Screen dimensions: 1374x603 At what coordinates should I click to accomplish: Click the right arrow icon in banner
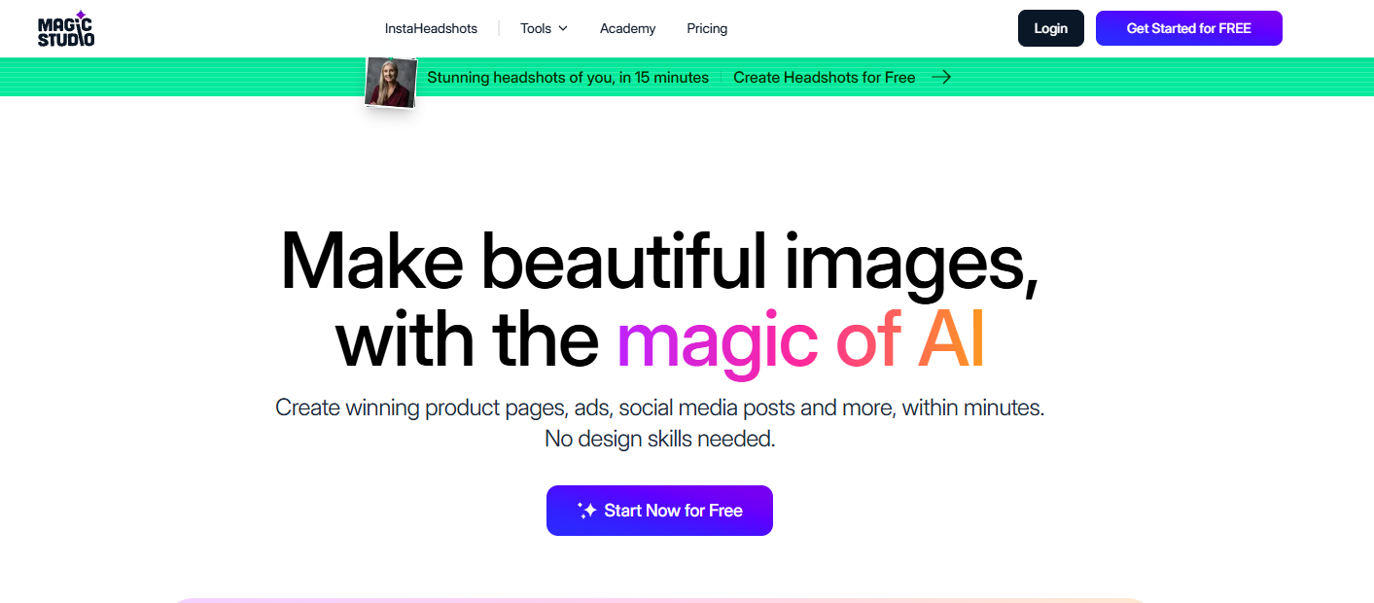tap(940, 77)
